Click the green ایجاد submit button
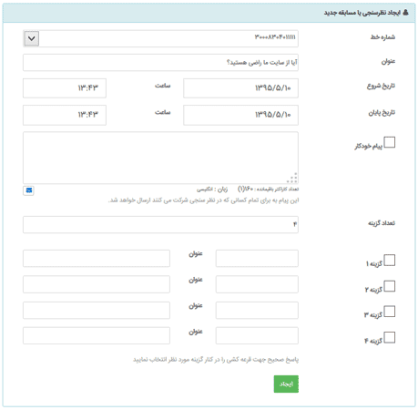The height and width of the screenshot is (410, 418). (286, 384)
